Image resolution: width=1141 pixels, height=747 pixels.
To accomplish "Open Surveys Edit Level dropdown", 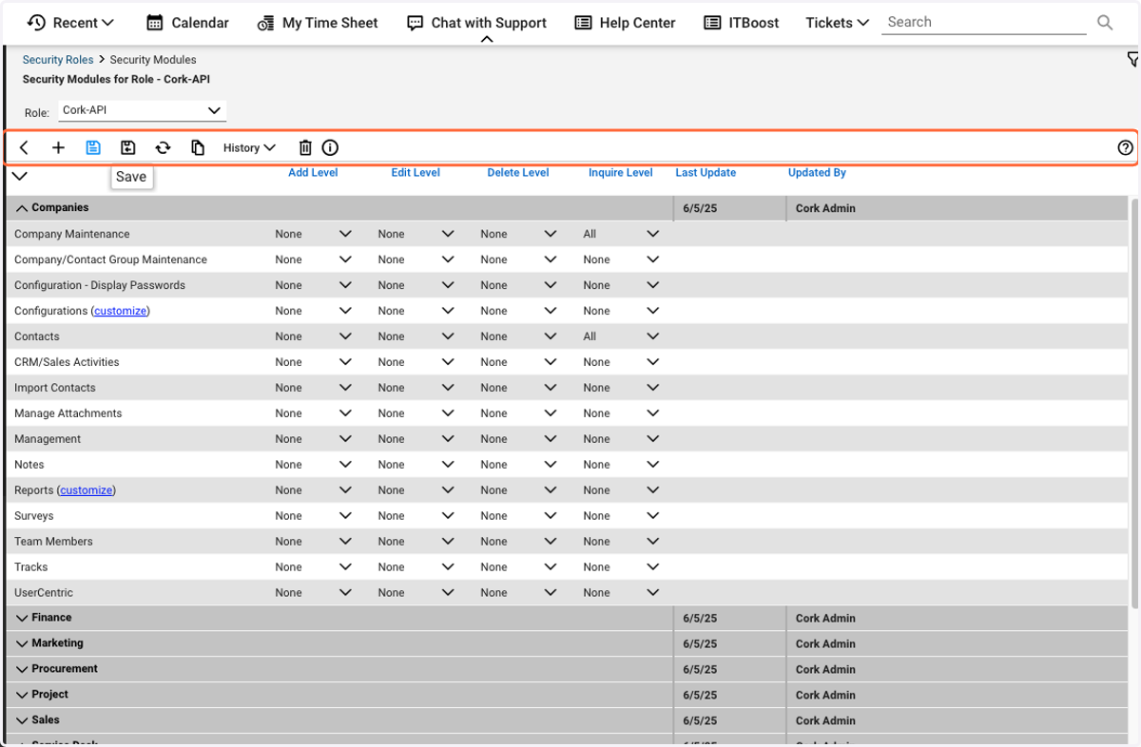I will [x=416, y=516].
